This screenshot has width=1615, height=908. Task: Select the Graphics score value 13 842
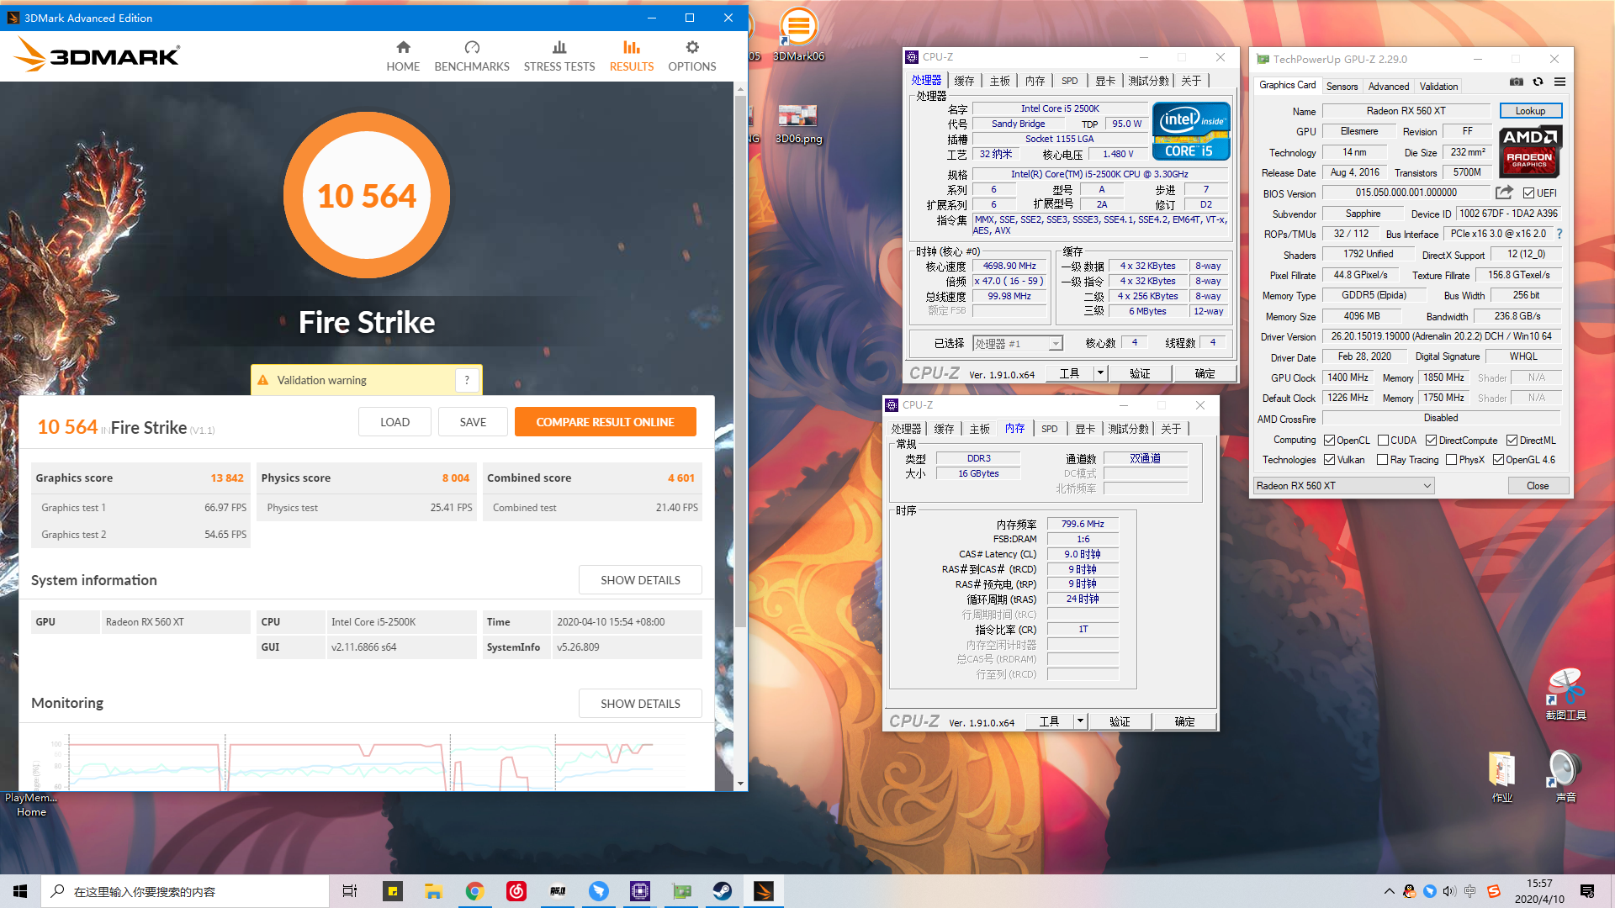(x=227, y=478)
